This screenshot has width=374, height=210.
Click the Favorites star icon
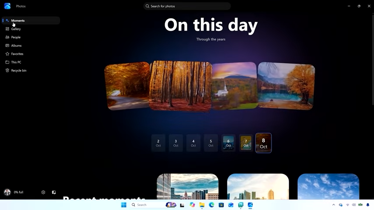7,54
